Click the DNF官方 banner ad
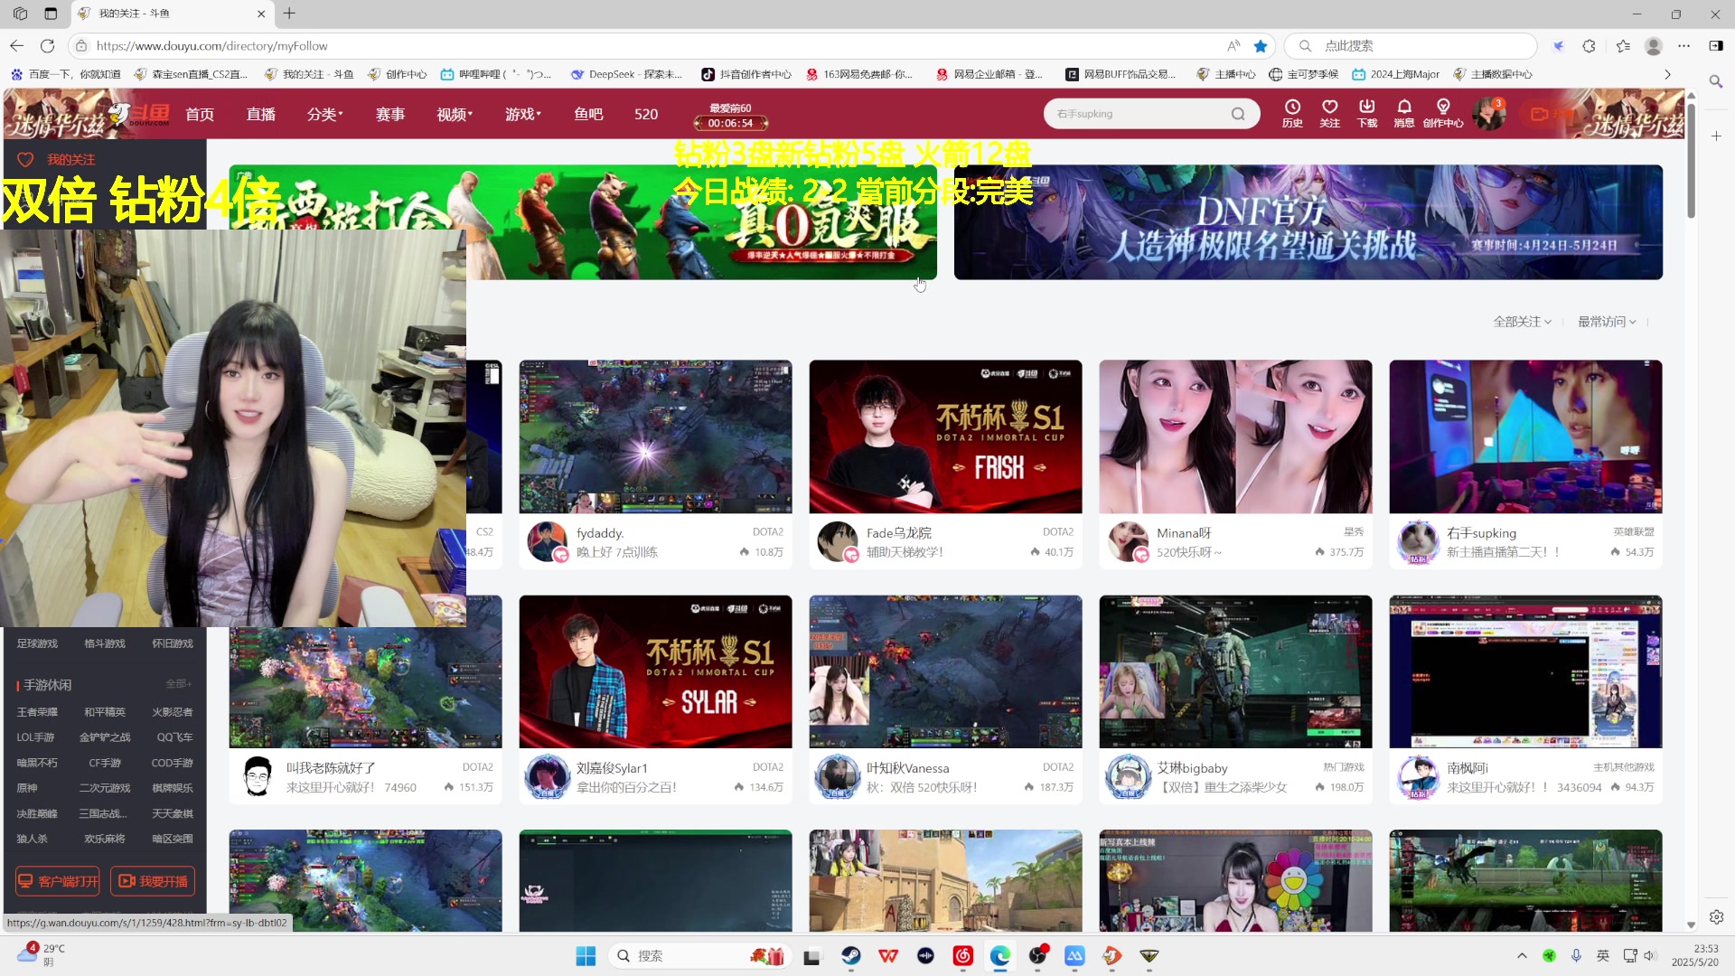1735x976 pixels. point(1308,221)
